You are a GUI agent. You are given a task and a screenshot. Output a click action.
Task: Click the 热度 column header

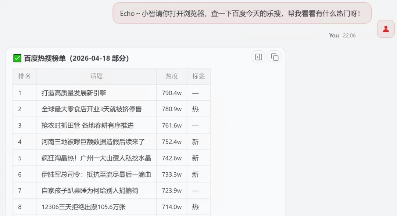point(172,76)
